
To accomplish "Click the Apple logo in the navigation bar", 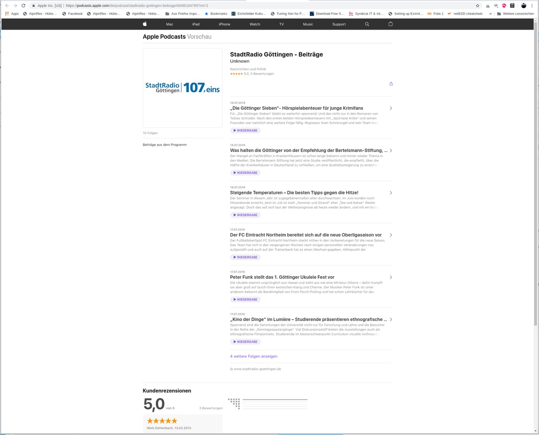I will (x=145, y=24).
